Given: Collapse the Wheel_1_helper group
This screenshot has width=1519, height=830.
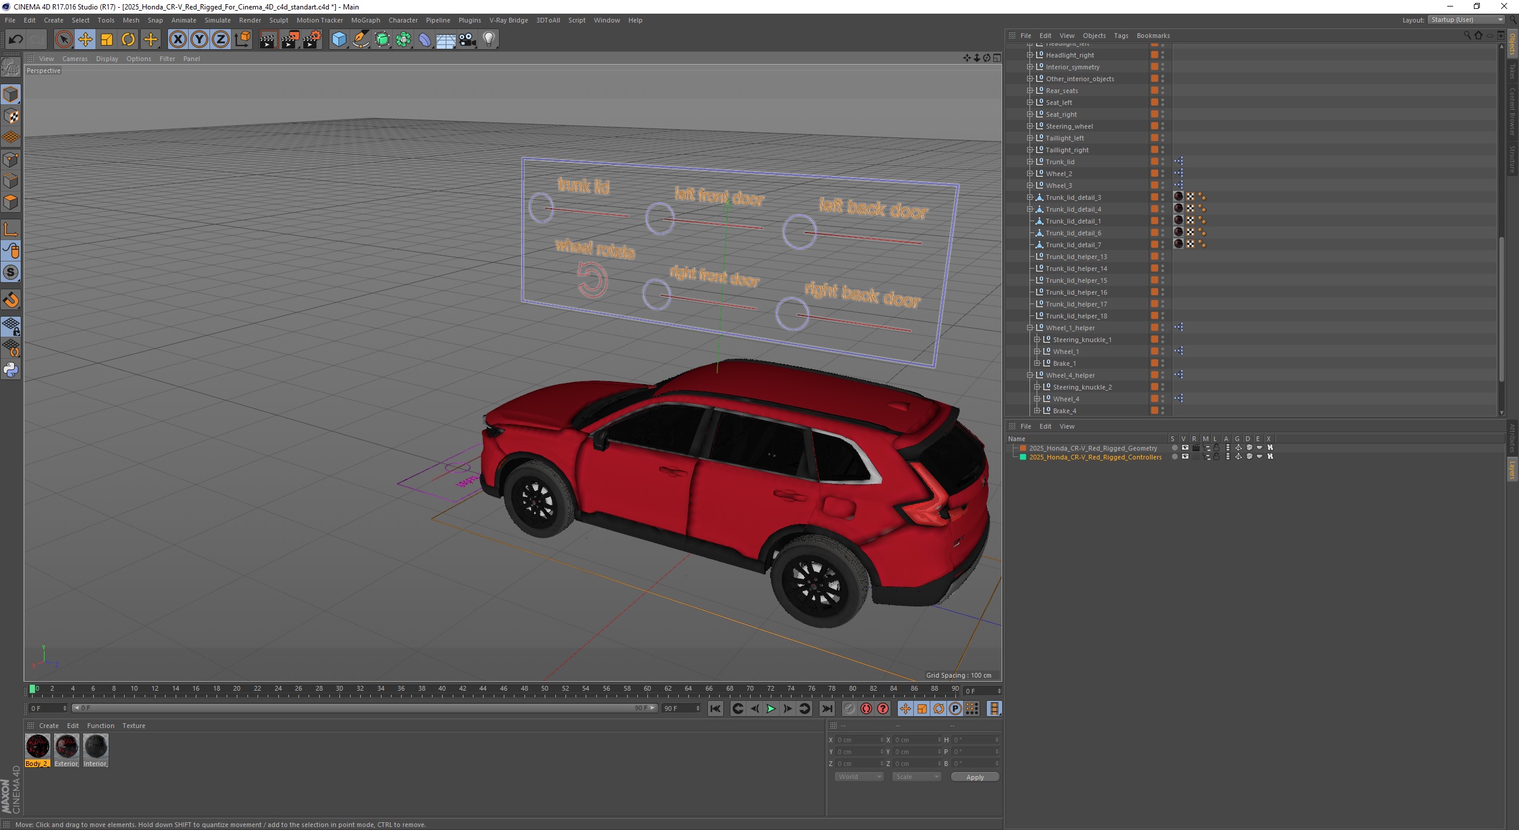Looking at the screenshot, I should pos(1031,328).
